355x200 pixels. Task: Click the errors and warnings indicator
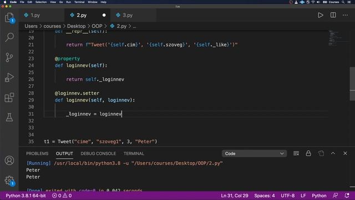click(62, 196)
